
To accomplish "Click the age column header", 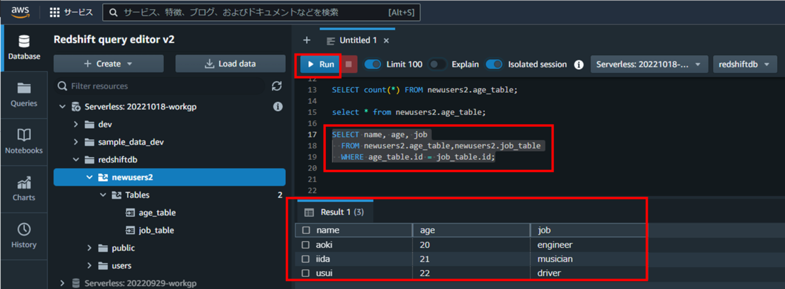I will [x=471, y=230].
